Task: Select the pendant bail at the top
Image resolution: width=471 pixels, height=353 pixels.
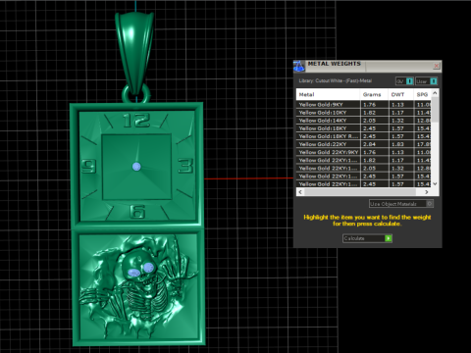Action: [134, 54]
